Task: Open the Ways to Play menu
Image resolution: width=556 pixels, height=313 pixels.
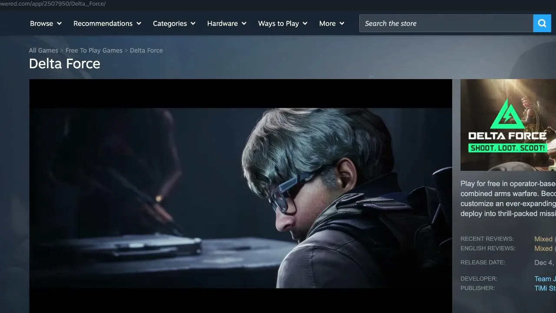Action: click(283, 23)
